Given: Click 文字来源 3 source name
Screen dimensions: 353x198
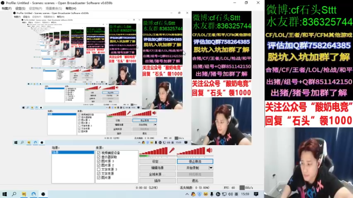Looking at the screenshot, I should coord(109,169).
